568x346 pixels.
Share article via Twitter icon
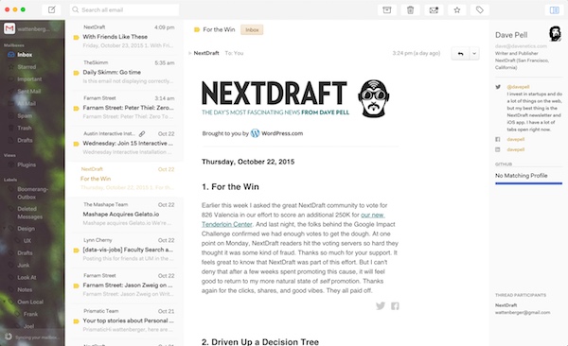click(x=381, y=306)
